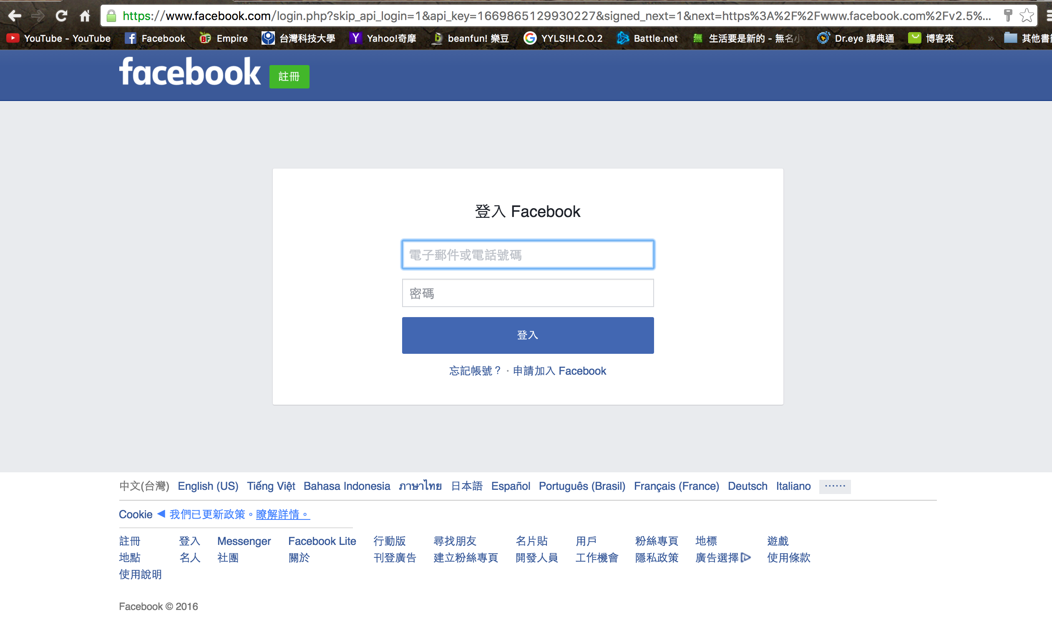
Task: Switch language to English (US)
Action: click(x=208, y=486)
